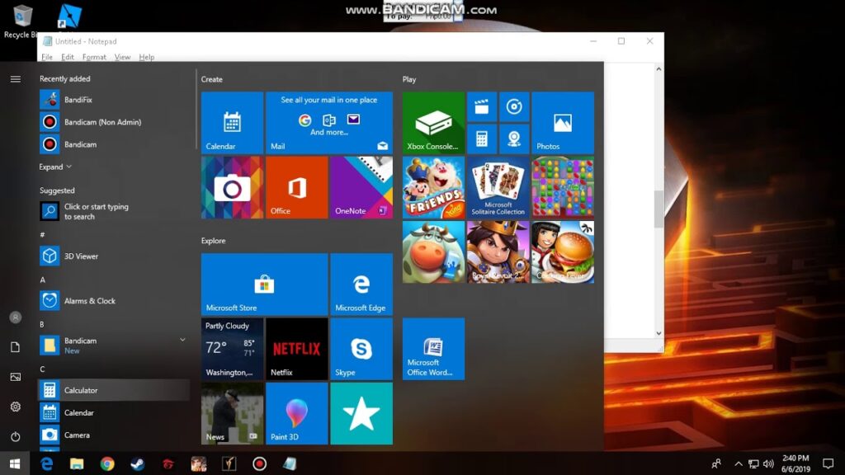Launch Calculator from the app list
The image size is (845, 475).
point(113,390)
